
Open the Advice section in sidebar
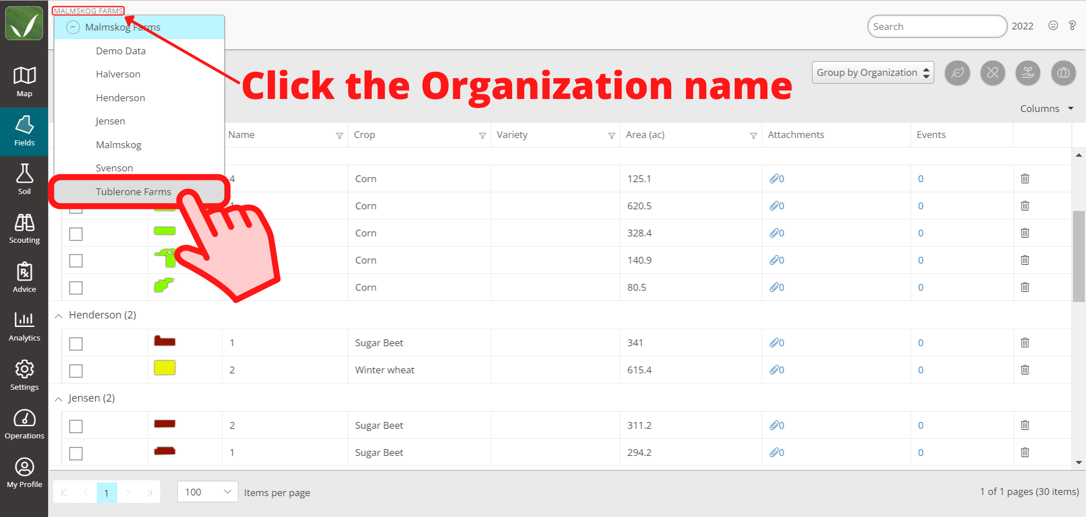[24, 277]
